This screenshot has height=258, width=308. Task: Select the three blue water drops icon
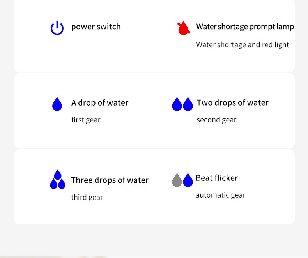[x=58, y=179]
